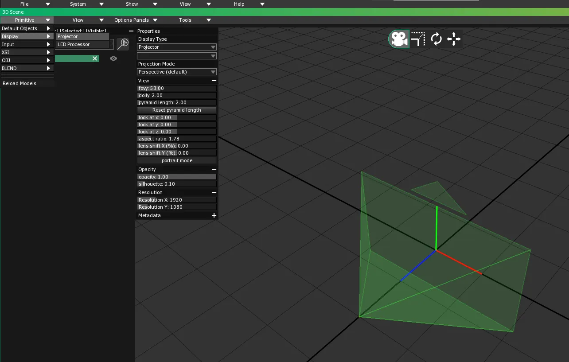Click the fovy 53.00 slider
Image resolution: width=569 pixels, height=362 pixels.
177,88
